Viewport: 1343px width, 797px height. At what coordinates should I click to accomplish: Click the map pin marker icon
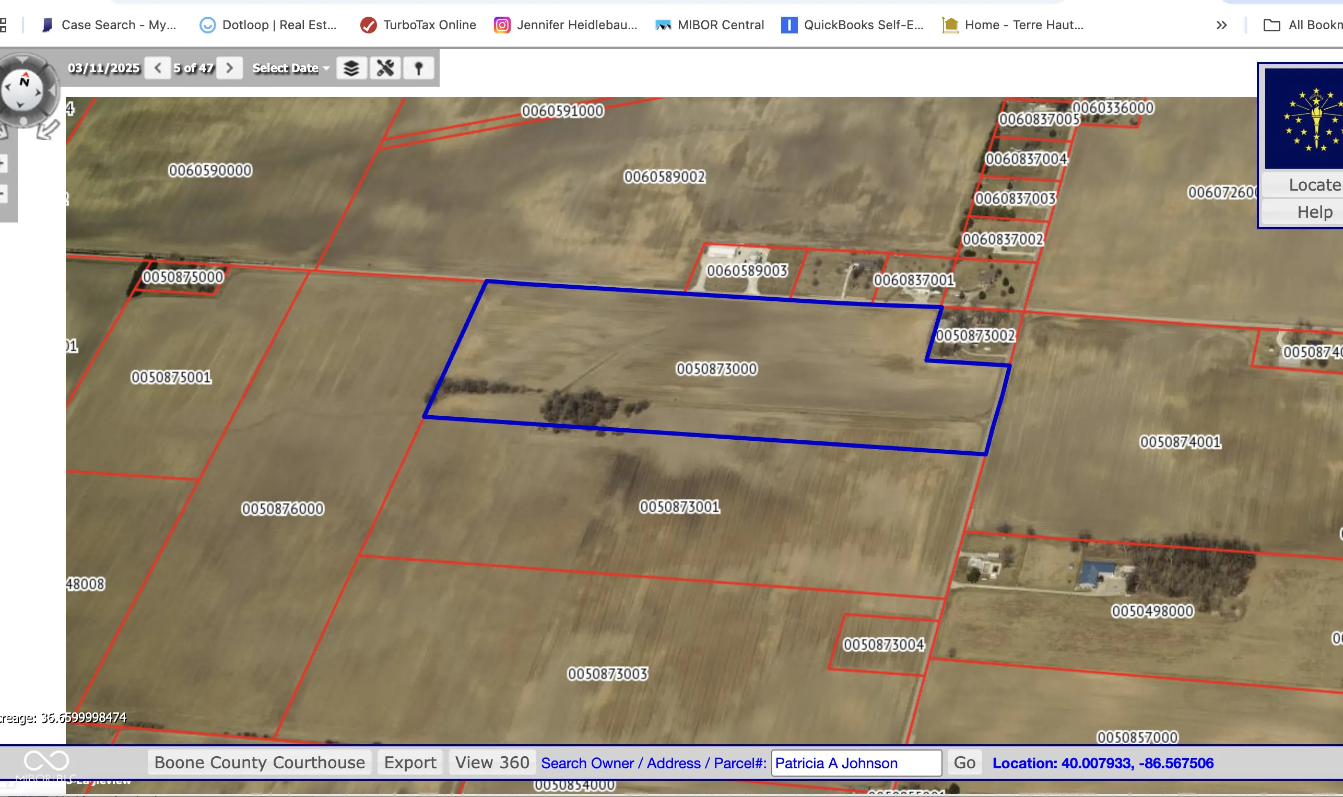[x=419, y=68]
